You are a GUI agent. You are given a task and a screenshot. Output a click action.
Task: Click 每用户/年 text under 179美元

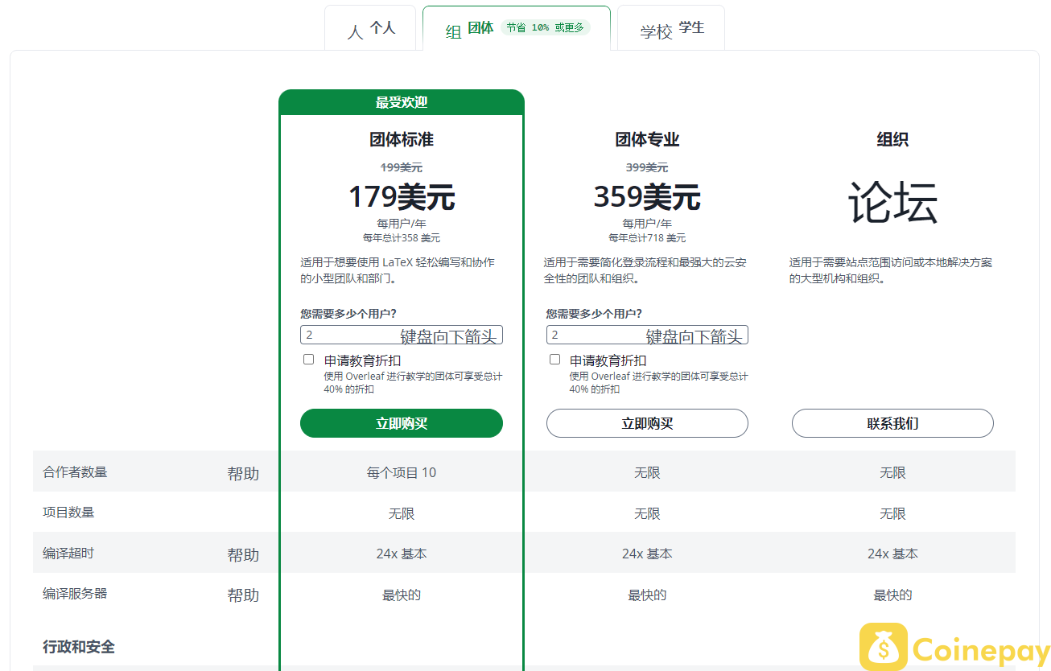point(402,224)
